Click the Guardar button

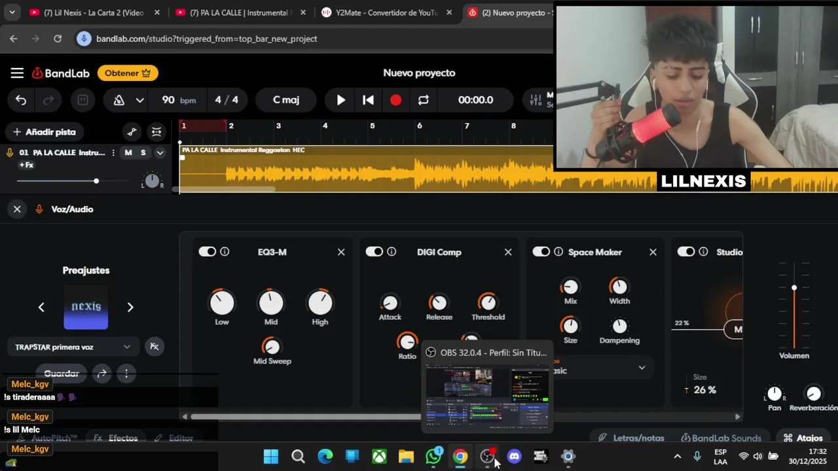pyautogui.click(x=62, y=374)
